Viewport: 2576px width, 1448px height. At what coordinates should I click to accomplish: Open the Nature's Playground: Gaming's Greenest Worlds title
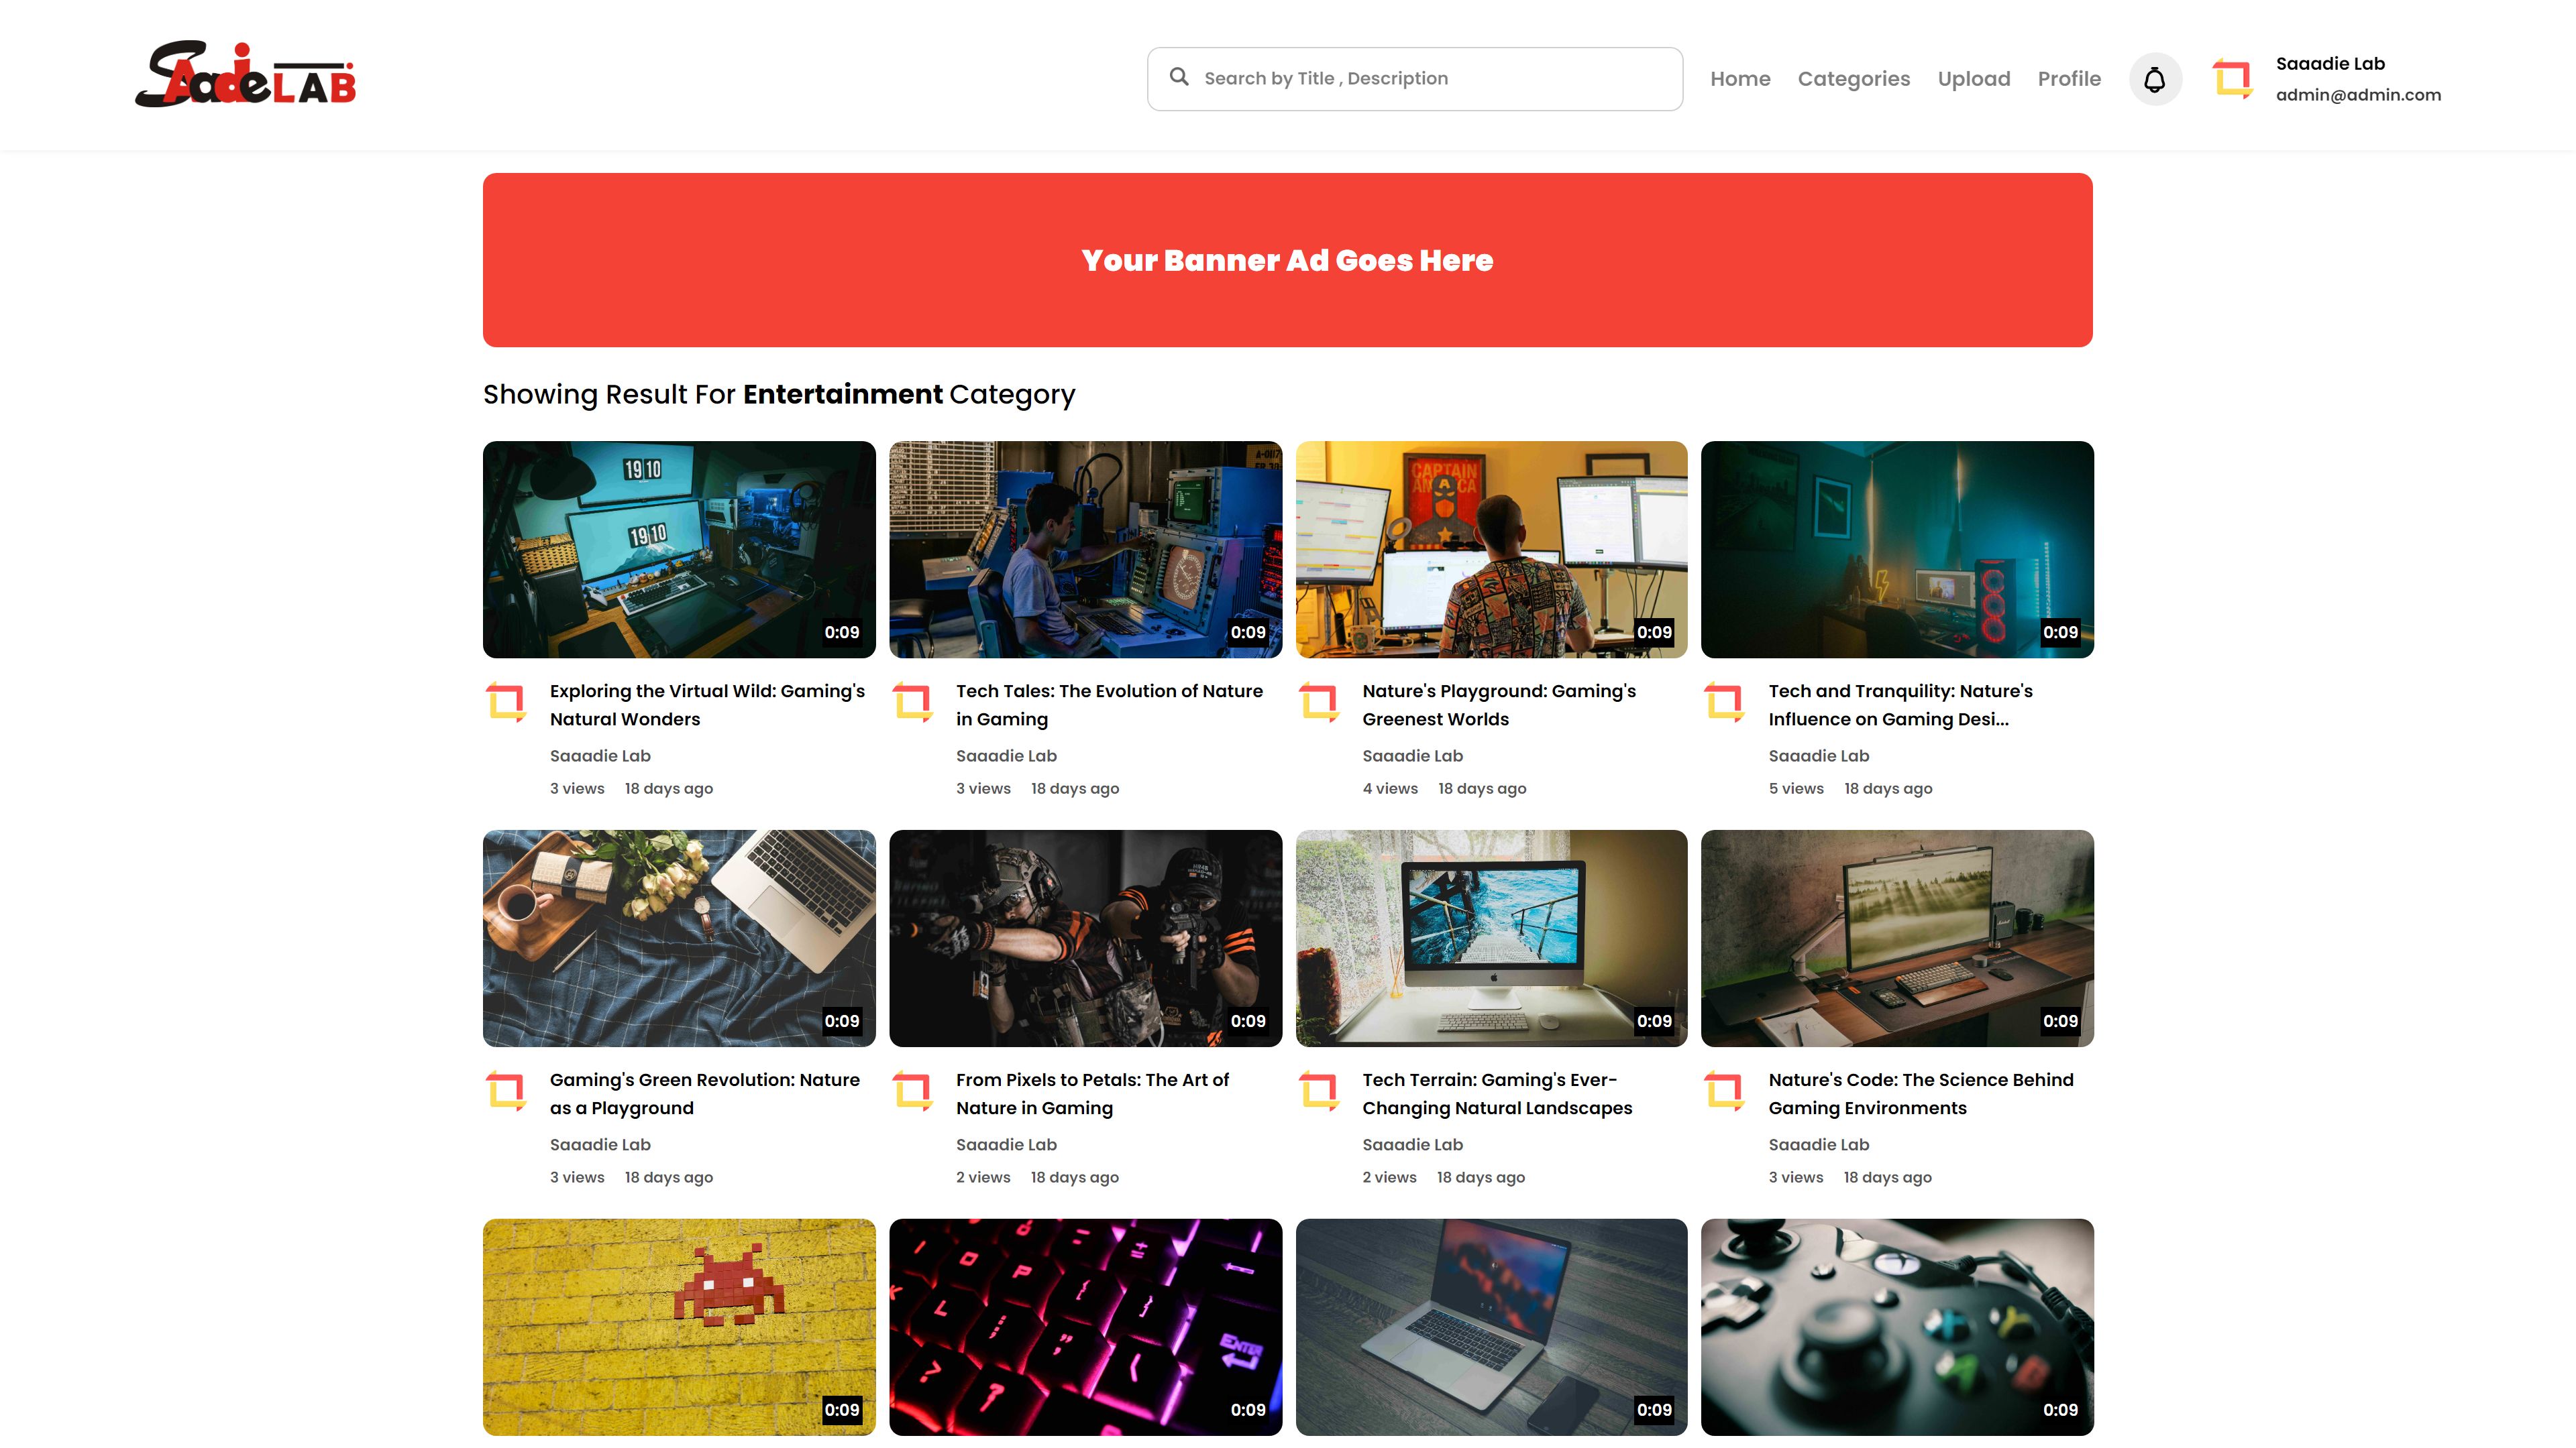(x=1498, y=705)
